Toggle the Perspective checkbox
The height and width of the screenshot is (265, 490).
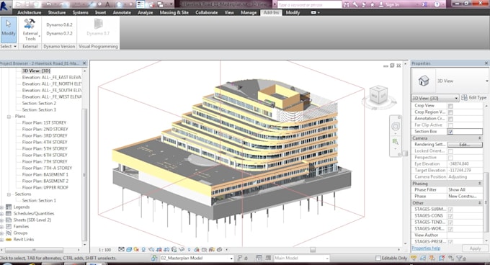[450, 158]
